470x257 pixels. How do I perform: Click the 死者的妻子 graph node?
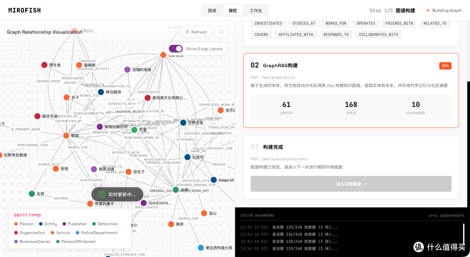pos(90,204)
